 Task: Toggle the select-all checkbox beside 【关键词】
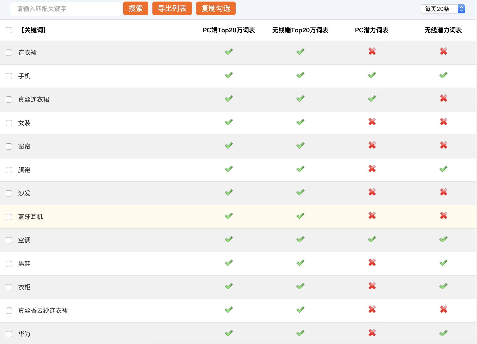tap(9, 30)
